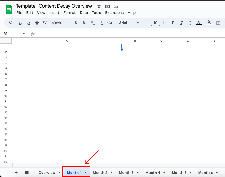Click the Undo icon
The height and width of the screenshot is (177, 225).
point(20,23)
